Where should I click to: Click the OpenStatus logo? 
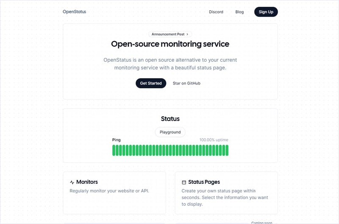pyautogui.click(x=74, y=12)
